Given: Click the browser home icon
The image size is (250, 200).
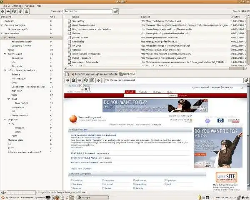Looking at the screenshot, I should pyautogui.click(x=74, y=80).
